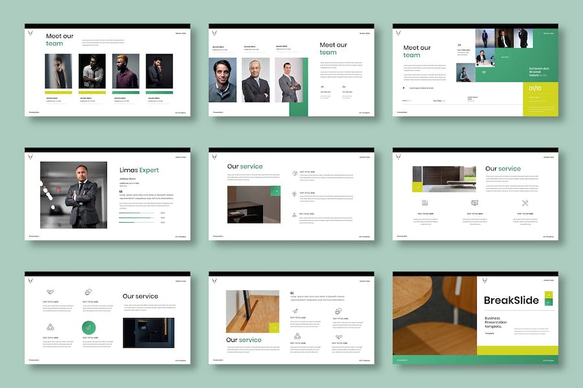This screenshot has width=583, height=388.
Task: Click the green square on center service photo
Action: click(x=275, y=190)
